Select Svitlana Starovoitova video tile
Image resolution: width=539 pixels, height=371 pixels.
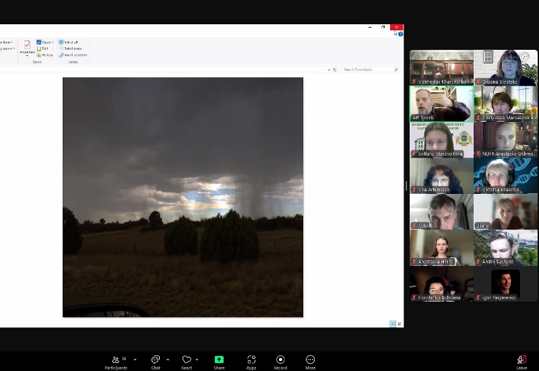(x=441, y=140)
